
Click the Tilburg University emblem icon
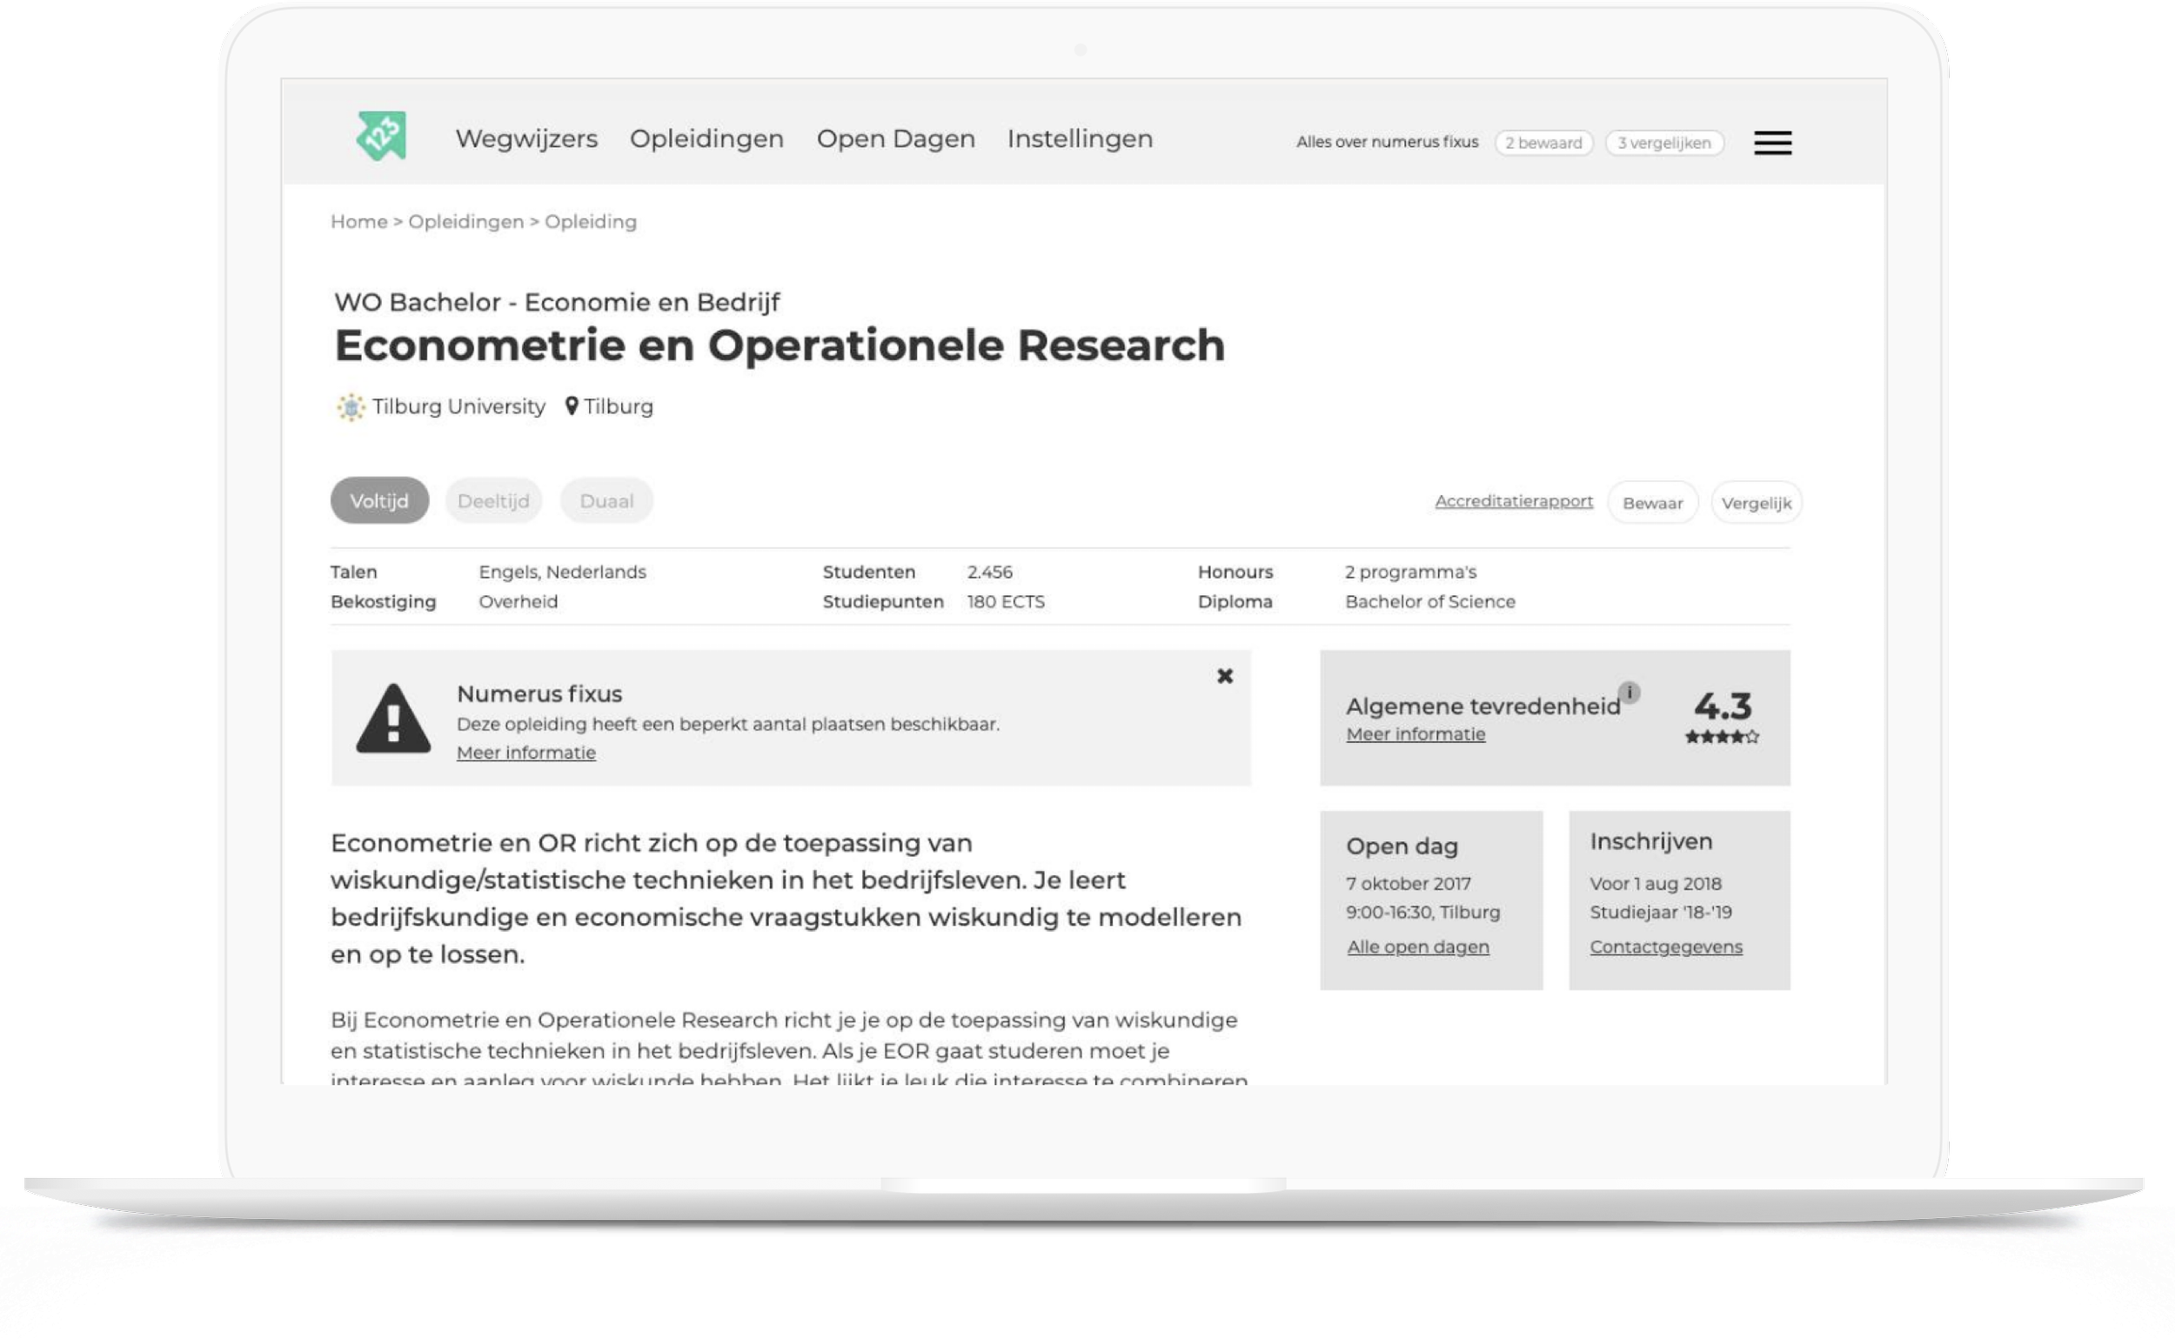351,407
